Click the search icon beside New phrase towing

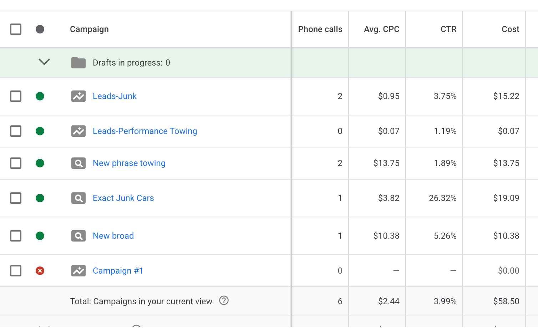(78, 163)
